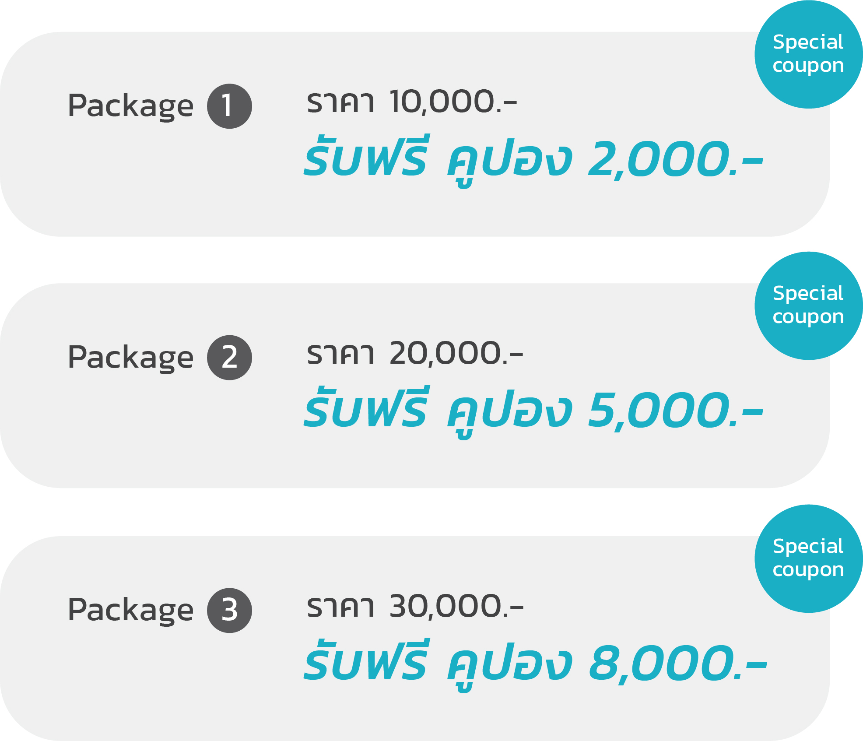Click the Package 1 label text

[x=130, y=107]
